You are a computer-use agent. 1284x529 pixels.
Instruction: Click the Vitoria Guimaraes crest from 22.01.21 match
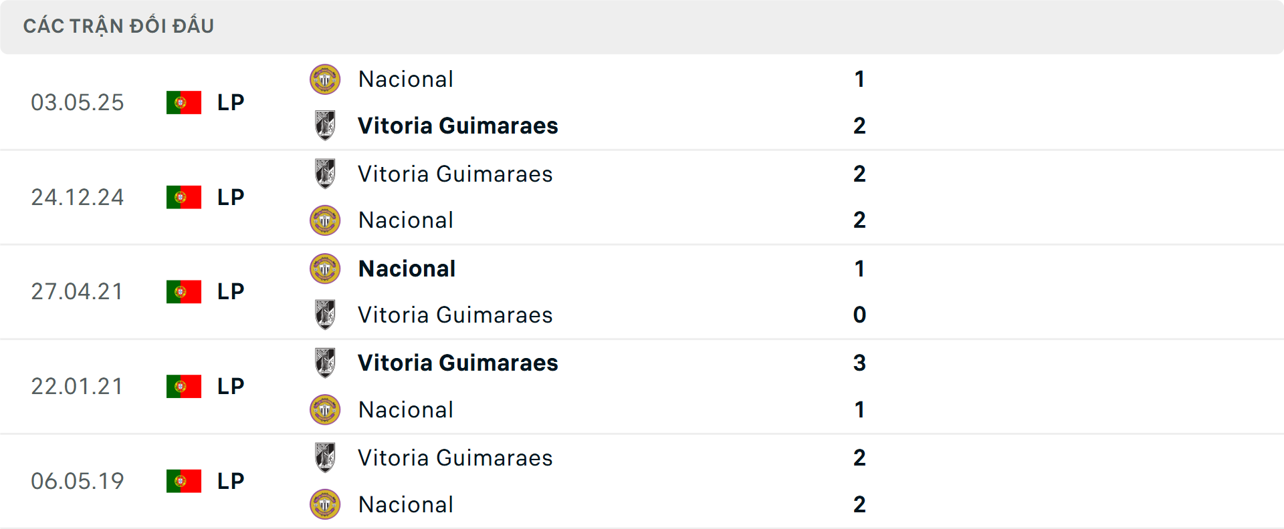[325, 363]
